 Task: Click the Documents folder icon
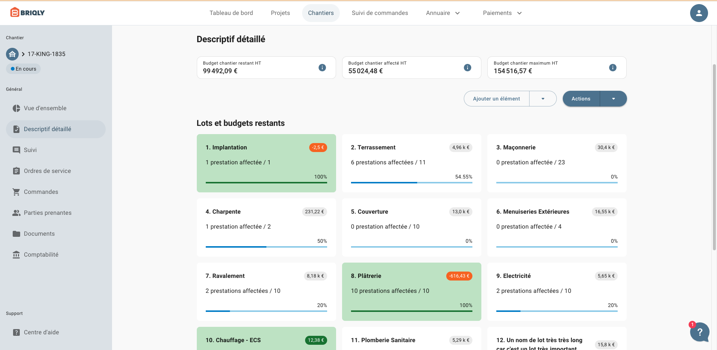[16, 234]
